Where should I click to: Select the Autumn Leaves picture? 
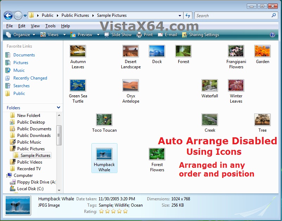pyautogui.click(x=78, y=57)
